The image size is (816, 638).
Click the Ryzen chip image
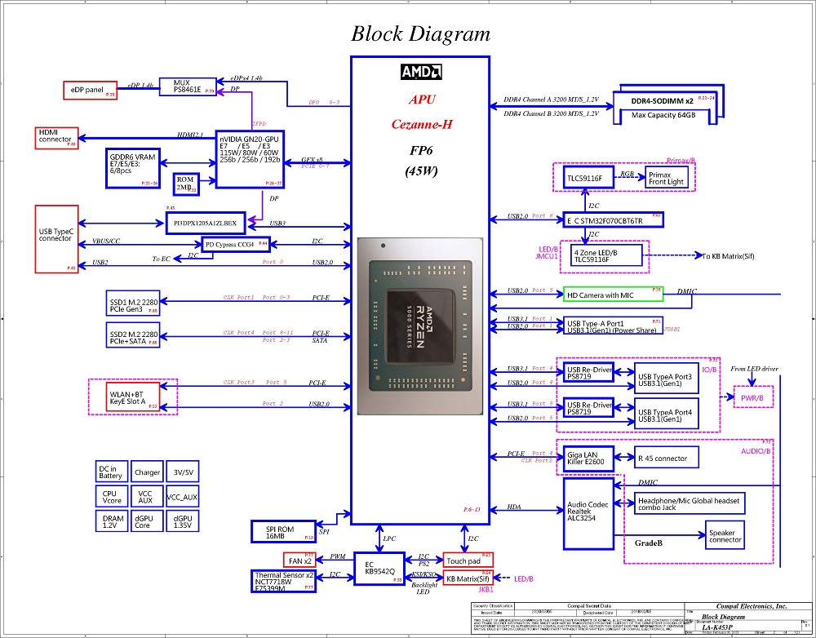point(420,326)
